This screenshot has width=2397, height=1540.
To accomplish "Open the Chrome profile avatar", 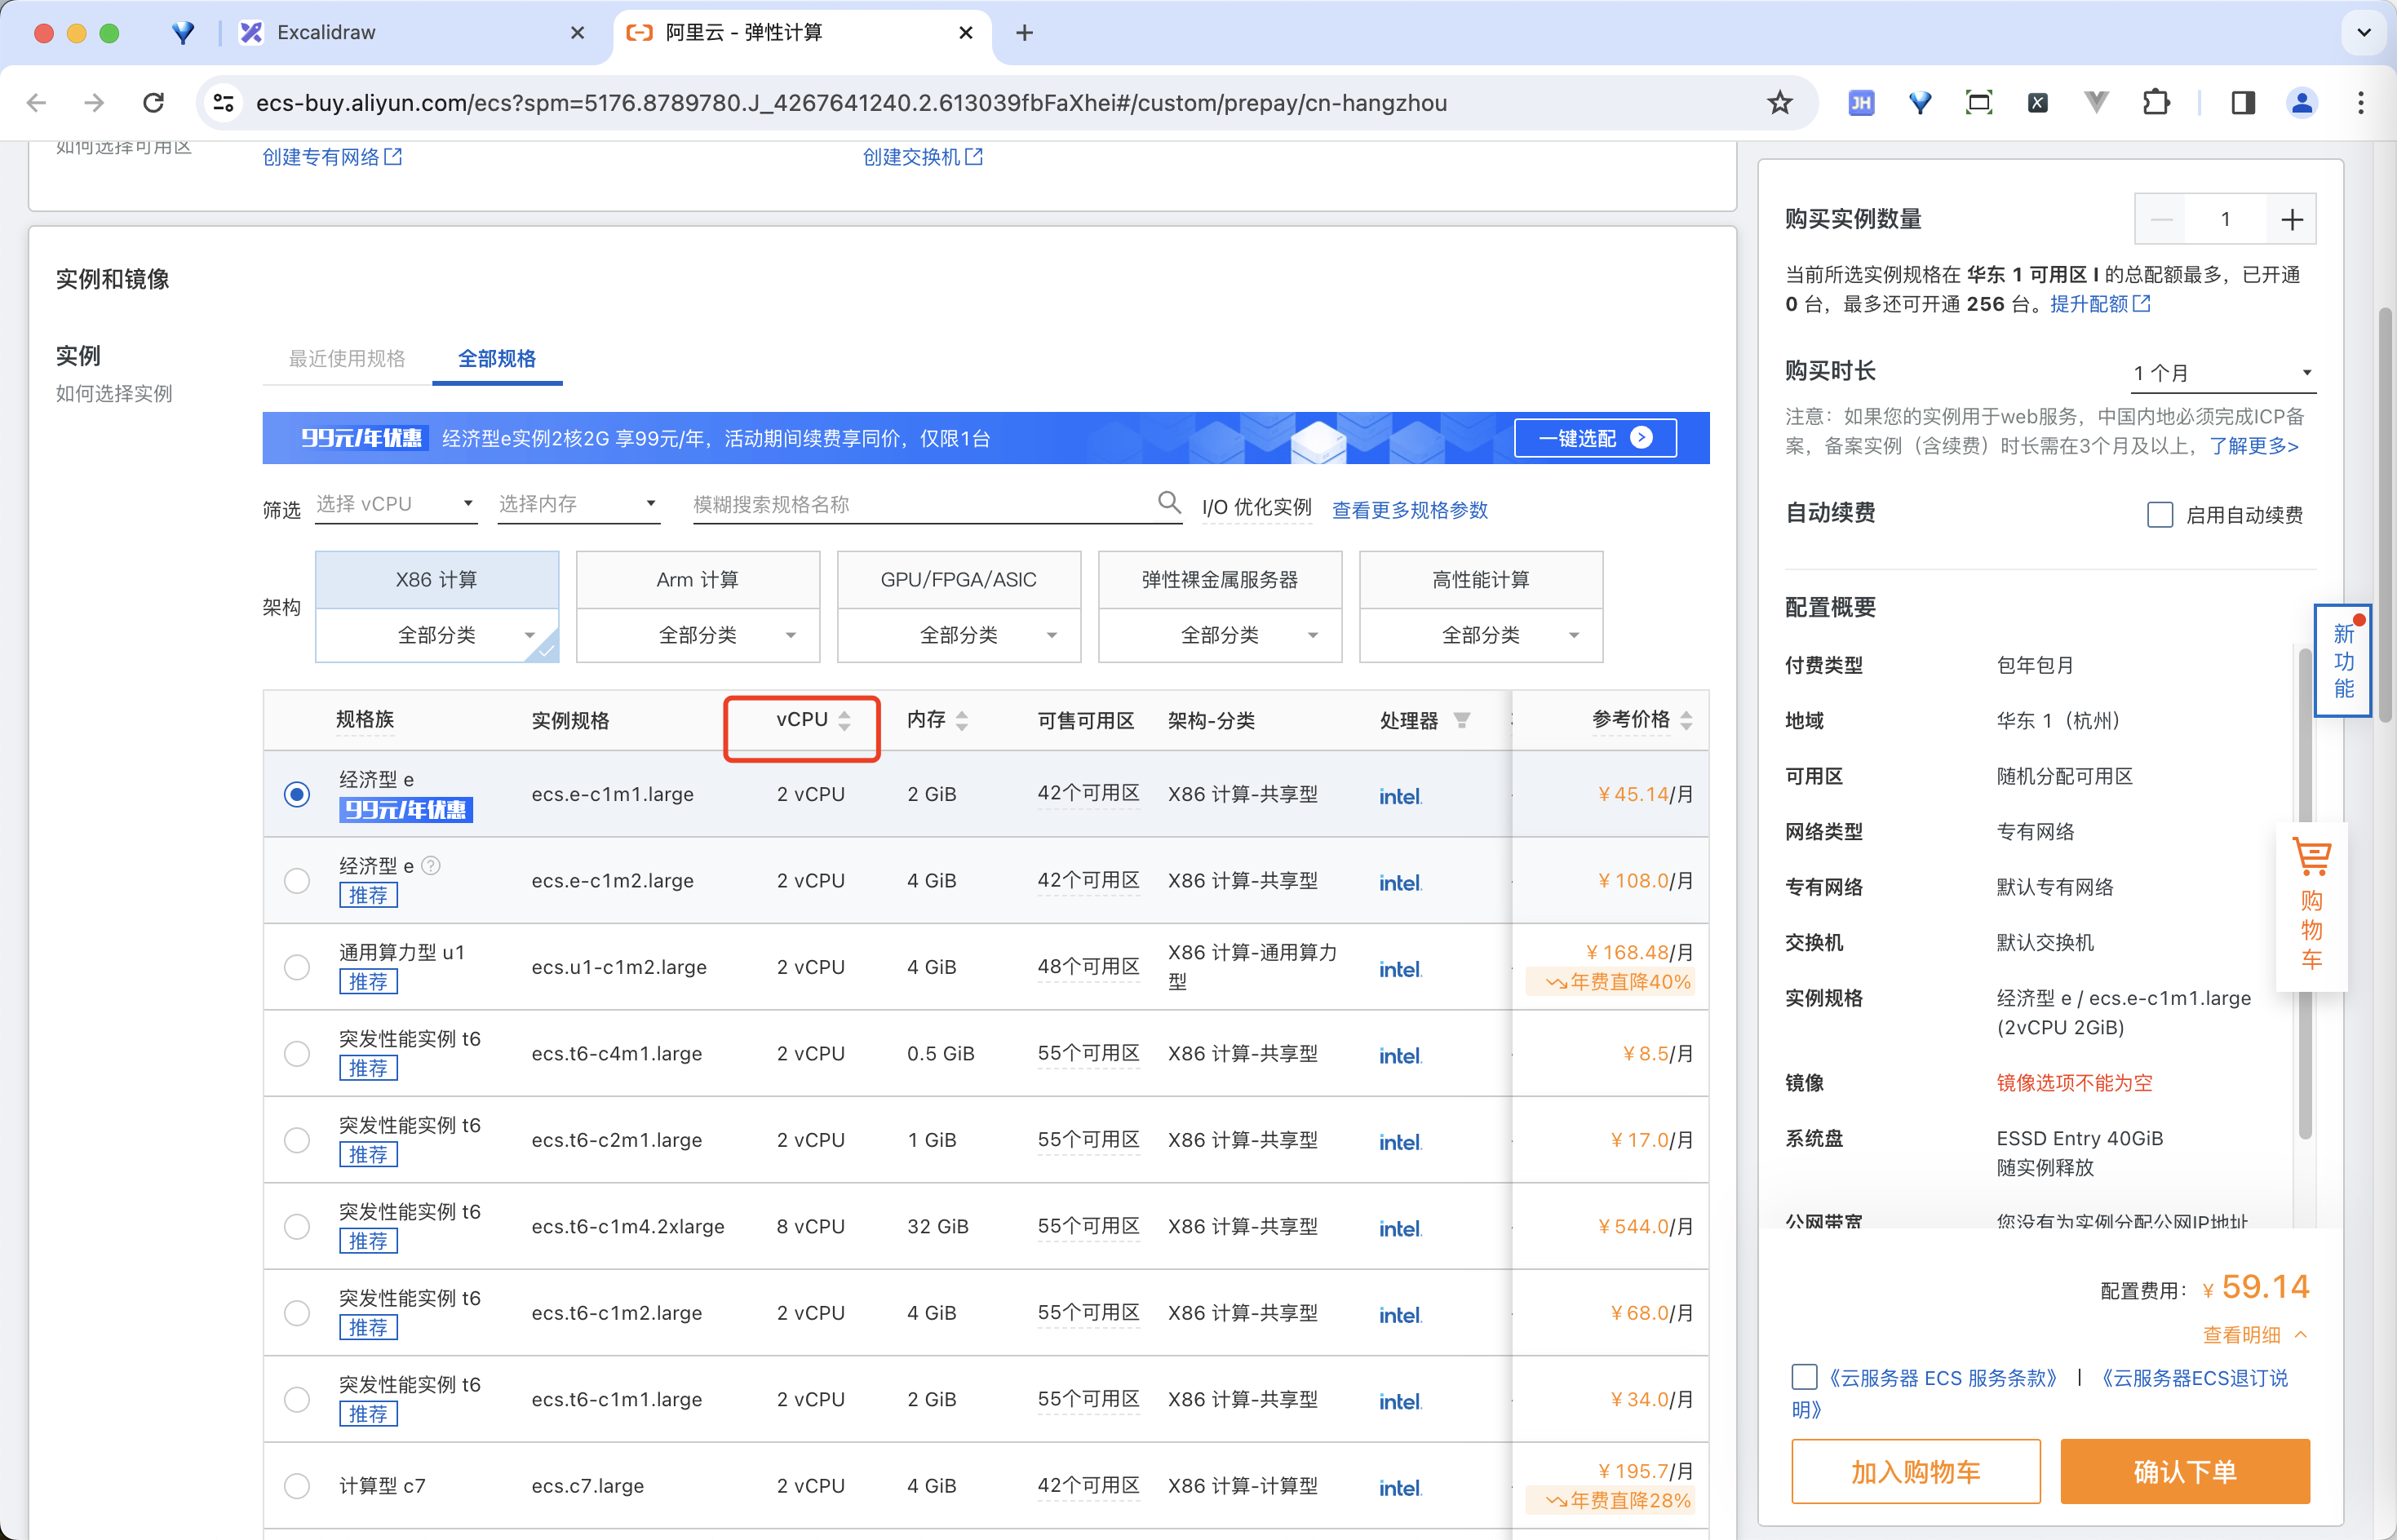I will pos(2302,102).
